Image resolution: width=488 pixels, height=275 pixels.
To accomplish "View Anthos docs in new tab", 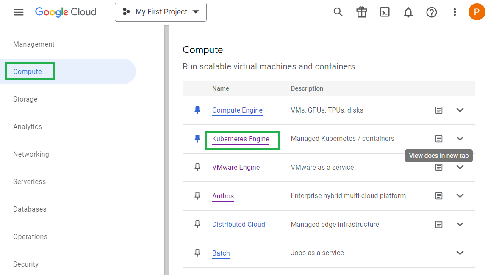I will point(439,196).
